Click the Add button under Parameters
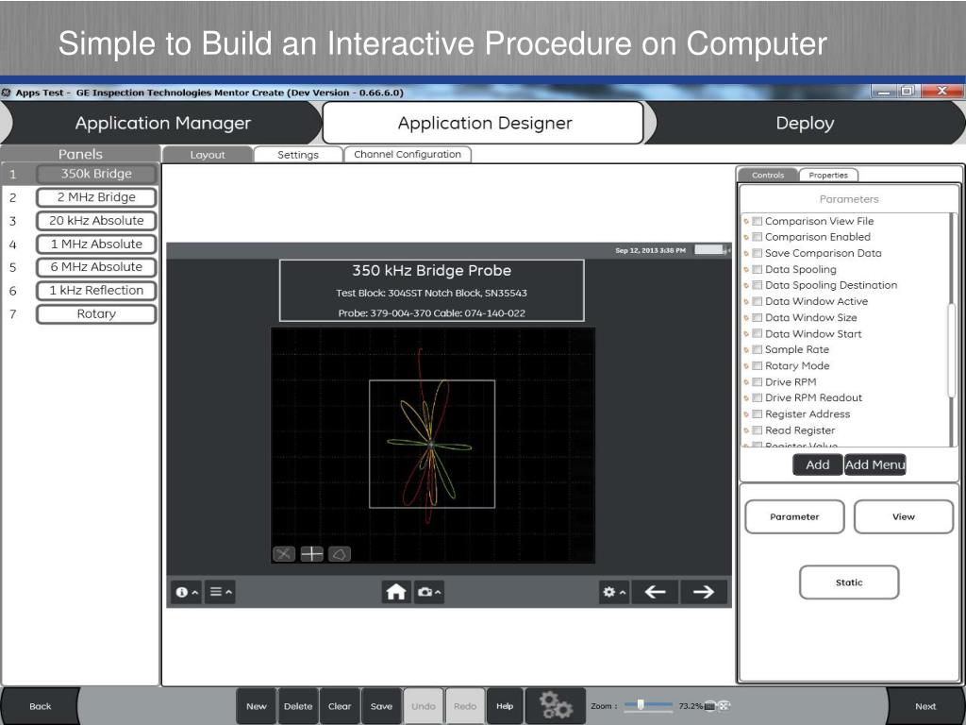The height and width of the screenshot is (725, 966). (818, 464)
